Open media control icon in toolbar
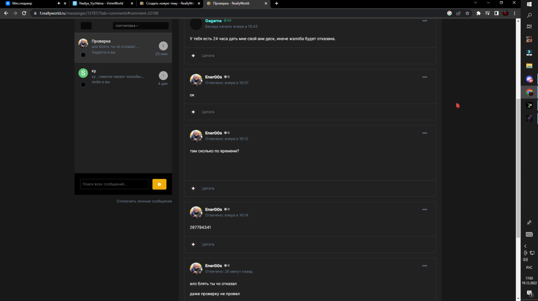 tap(487, 13)
